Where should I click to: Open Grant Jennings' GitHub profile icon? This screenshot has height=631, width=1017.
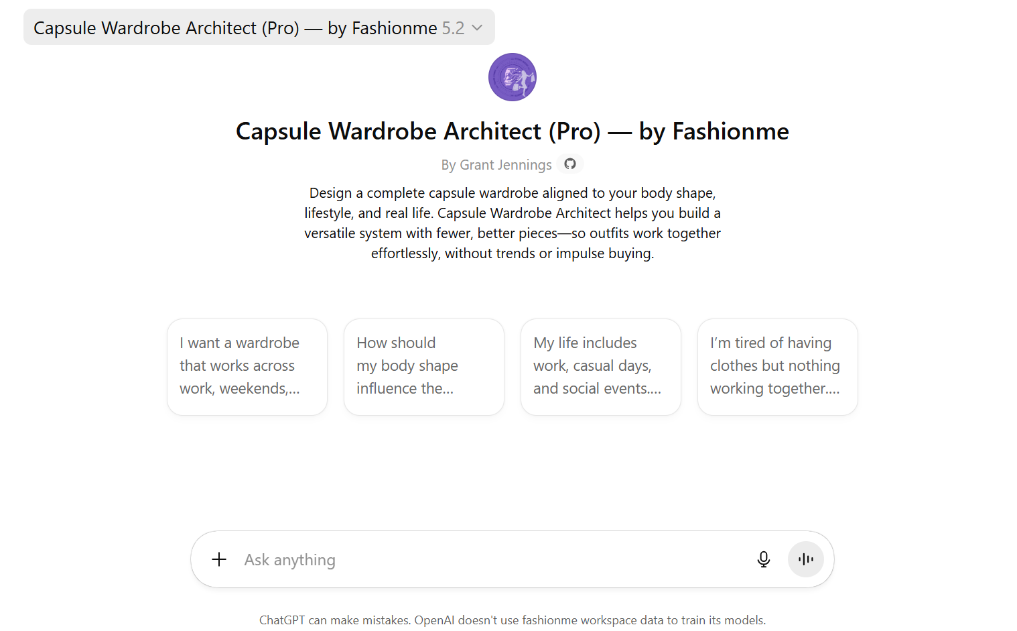tap(570, 164)
